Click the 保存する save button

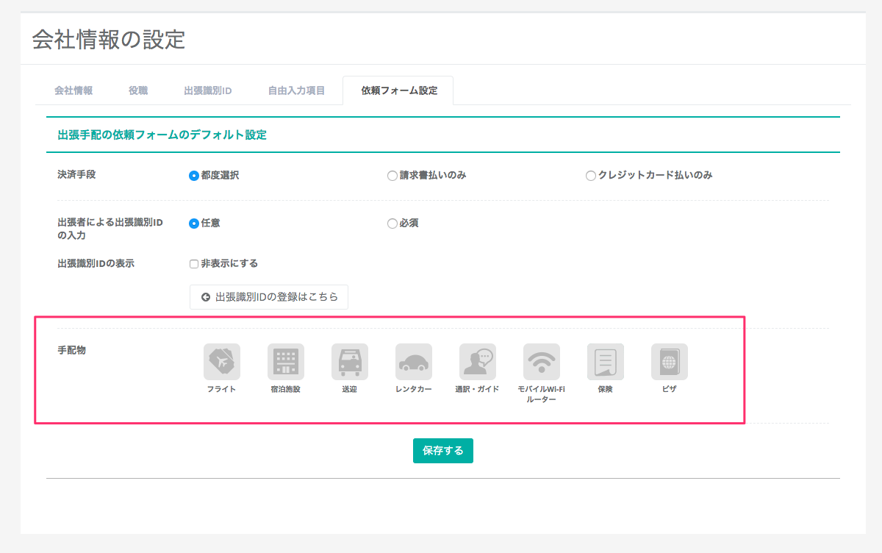tap(442, 451)
